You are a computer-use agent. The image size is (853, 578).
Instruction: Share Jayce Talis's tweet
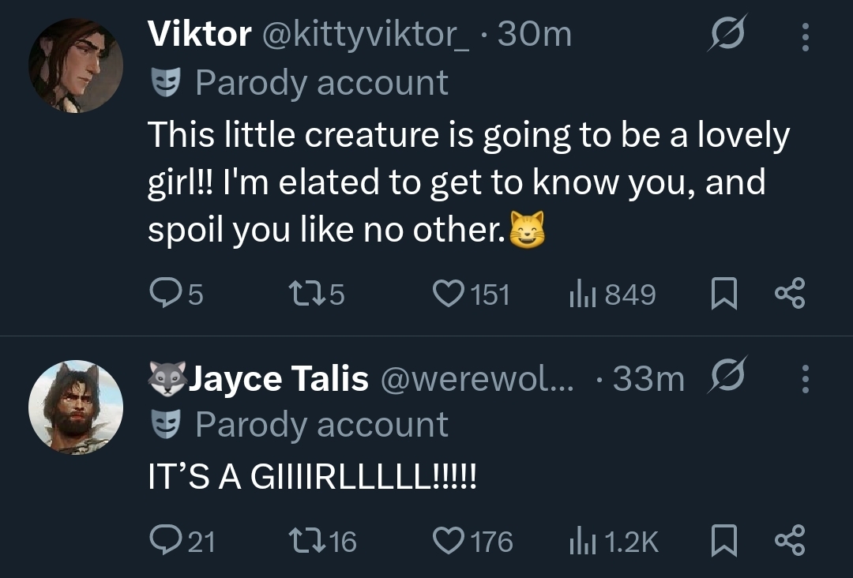point(789,541)
